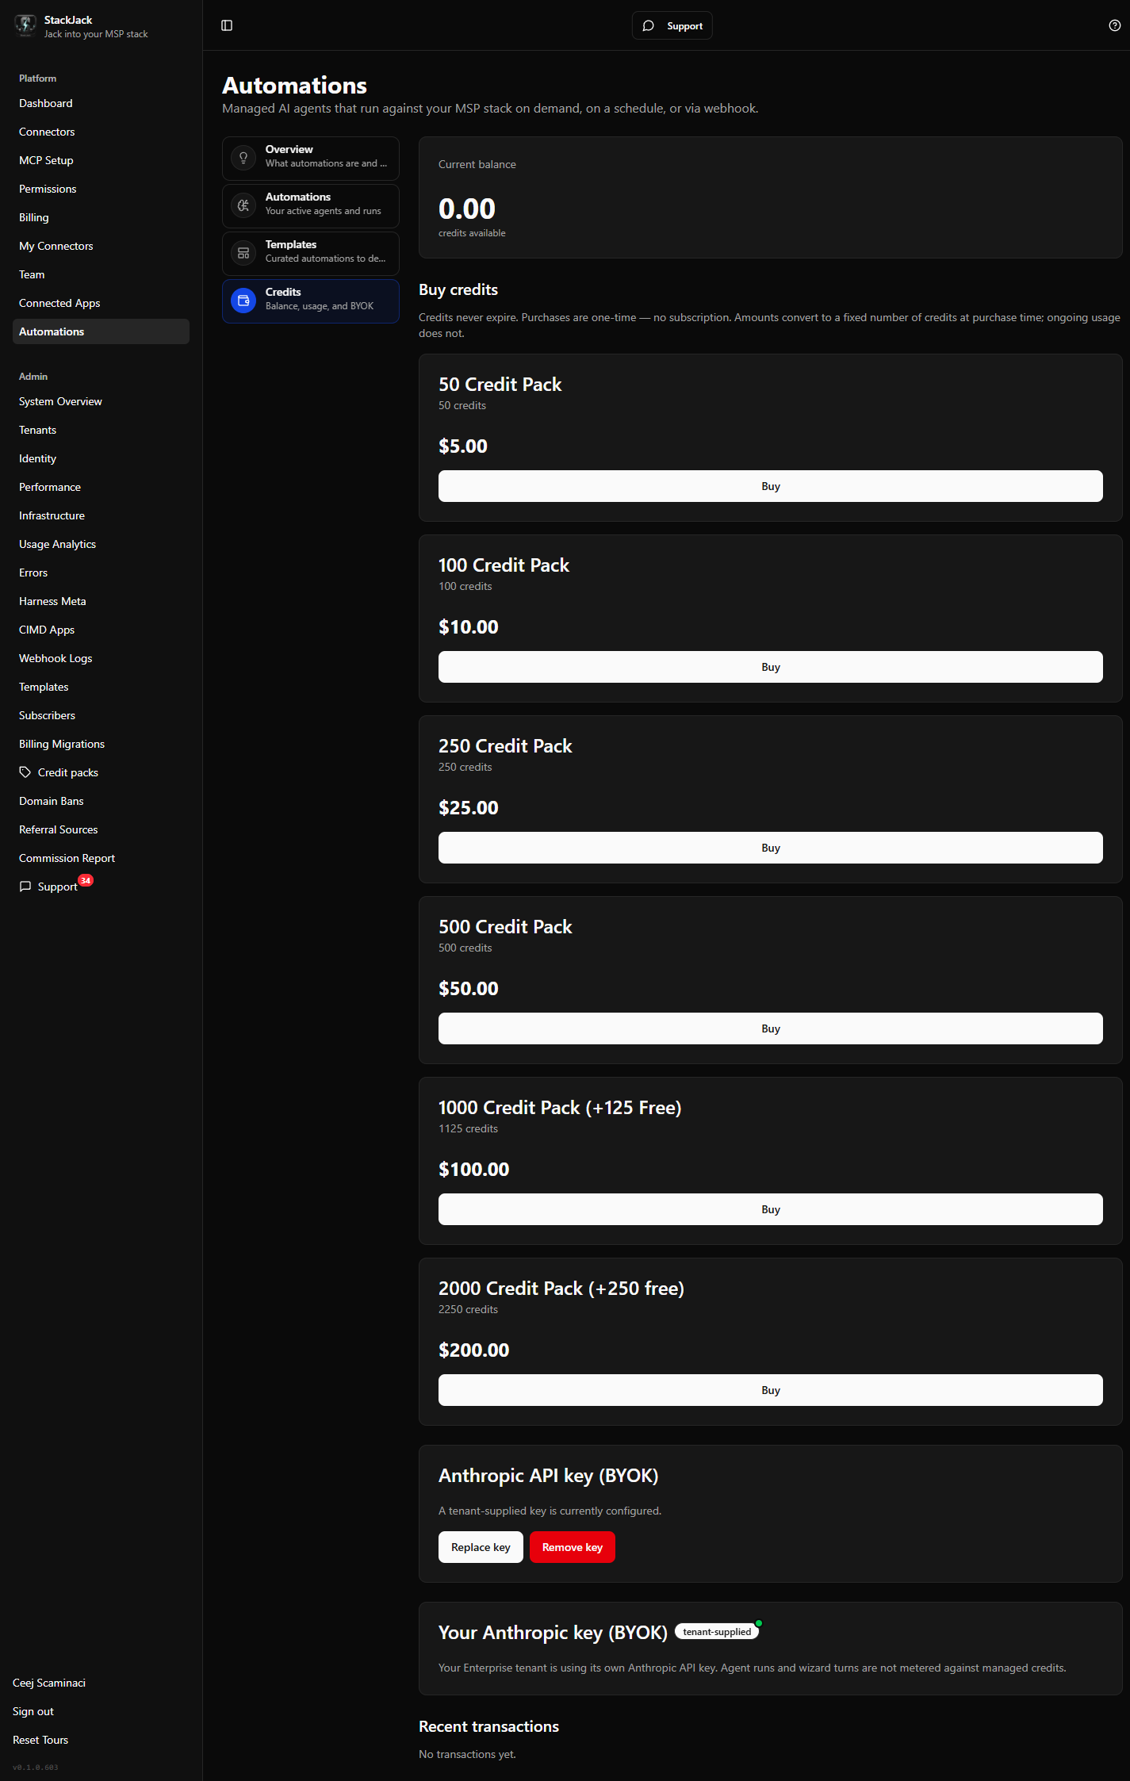Click Ceej Scaminaci user name
This screenshot has height=1781, width=1130.
[49, 1683]
